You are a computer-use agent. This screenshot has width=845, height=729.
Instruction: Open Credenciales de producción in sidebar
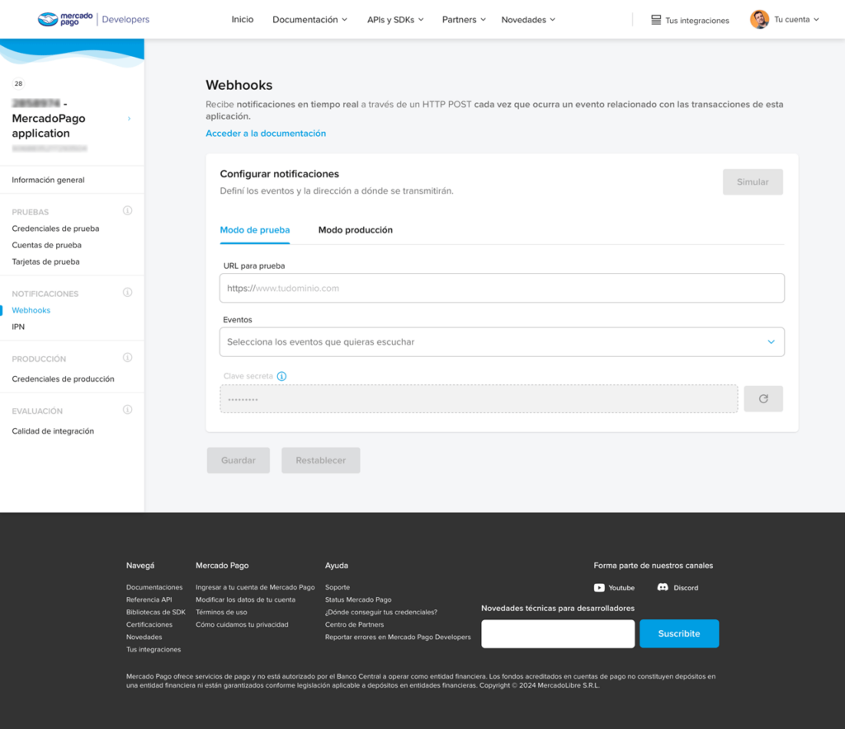[63, 379]
